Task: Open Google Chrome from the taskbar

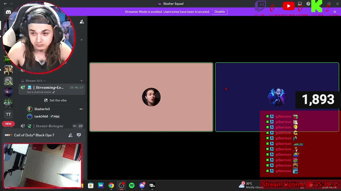Action: pyautogui.click(x=111, y=185)
